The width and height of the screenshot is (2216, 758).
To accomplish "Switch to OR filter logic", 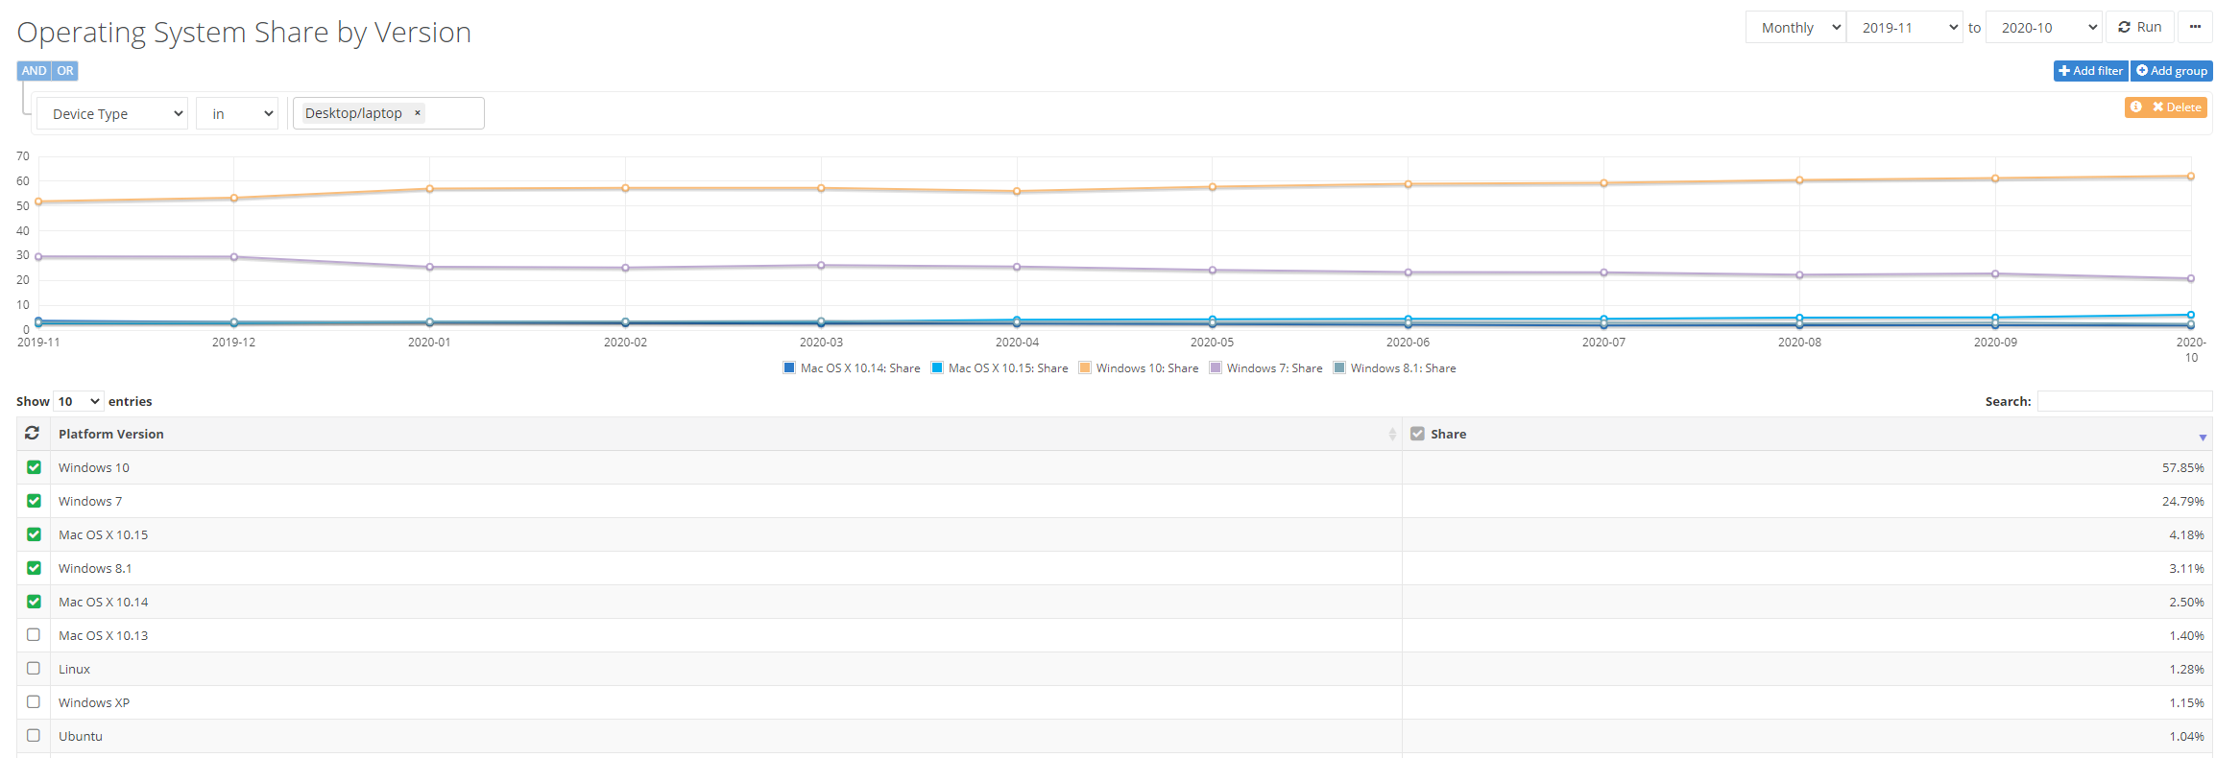I will click(x=65, y=71).
